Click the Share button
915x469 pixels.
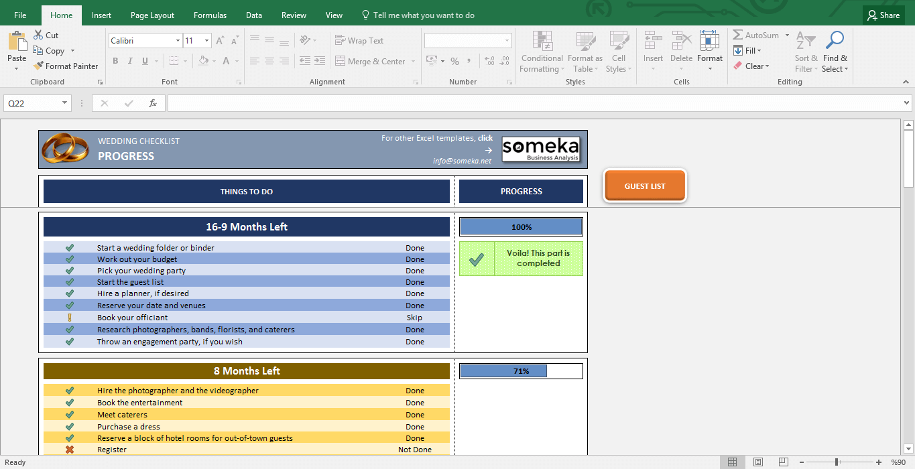[x=883, y=15]
